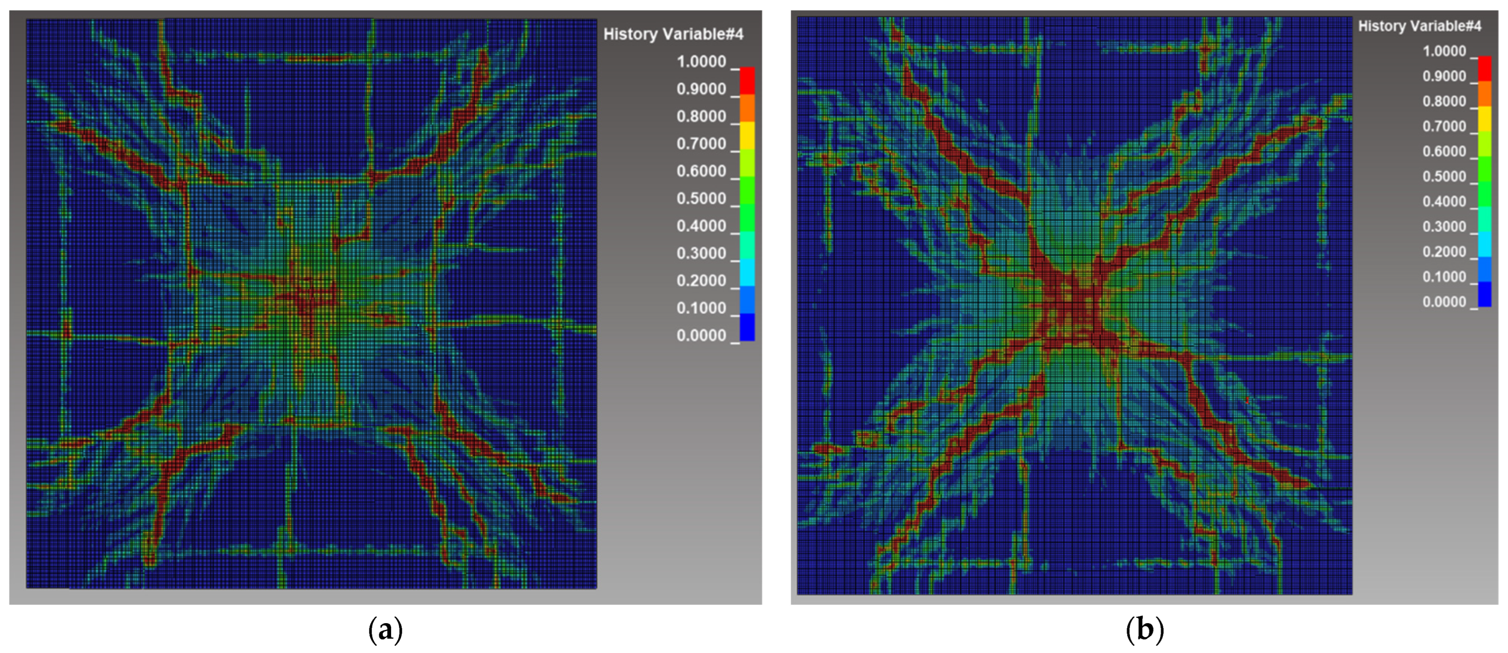Click the 0.7000 label in left legend
The height and width of the screenshot is (653, 1508).
[701, 144]
